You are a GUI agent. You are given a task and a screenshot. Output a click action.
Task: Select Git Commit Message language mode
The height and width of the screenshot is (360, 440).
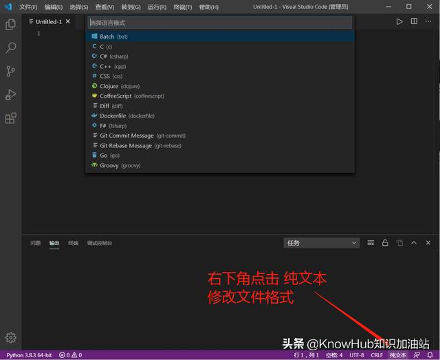click(x=220, y=136)
